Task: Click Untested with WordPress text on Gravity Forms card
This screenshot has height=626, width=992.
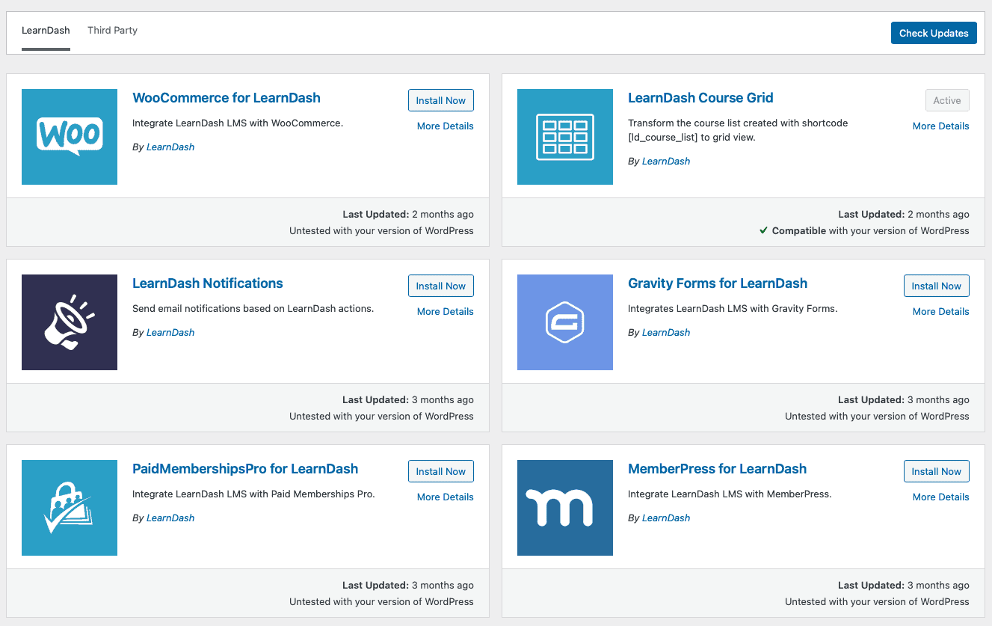Action: pos(877,416)
